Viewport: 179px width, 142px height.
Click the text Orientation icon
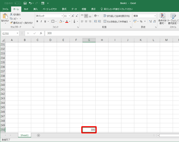click(x=96, y=16)
